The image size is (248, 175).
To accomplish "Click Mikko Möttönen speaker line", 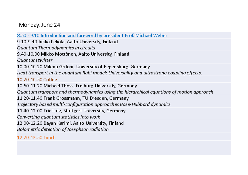I will (x=73, y=54).
